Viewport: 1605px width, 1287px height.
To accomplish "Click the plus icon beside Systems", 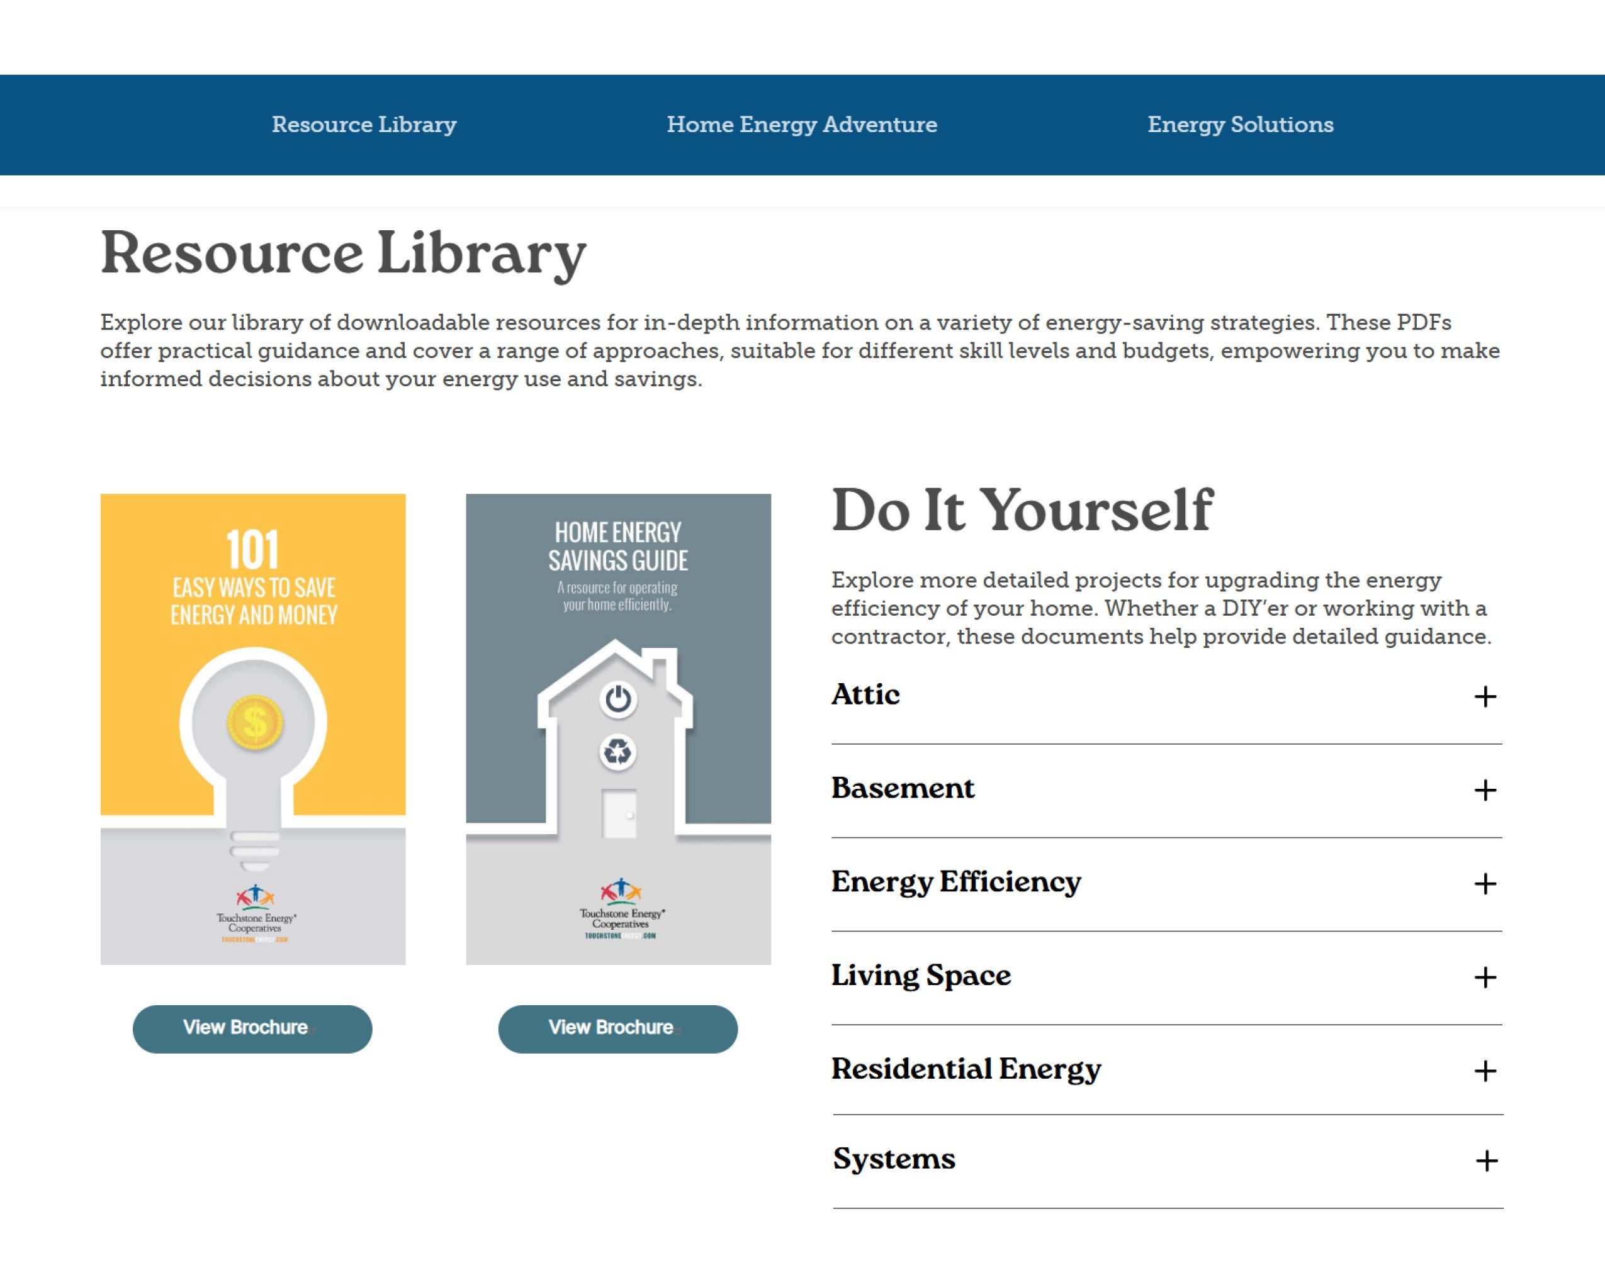I will pos(1486,1161).
